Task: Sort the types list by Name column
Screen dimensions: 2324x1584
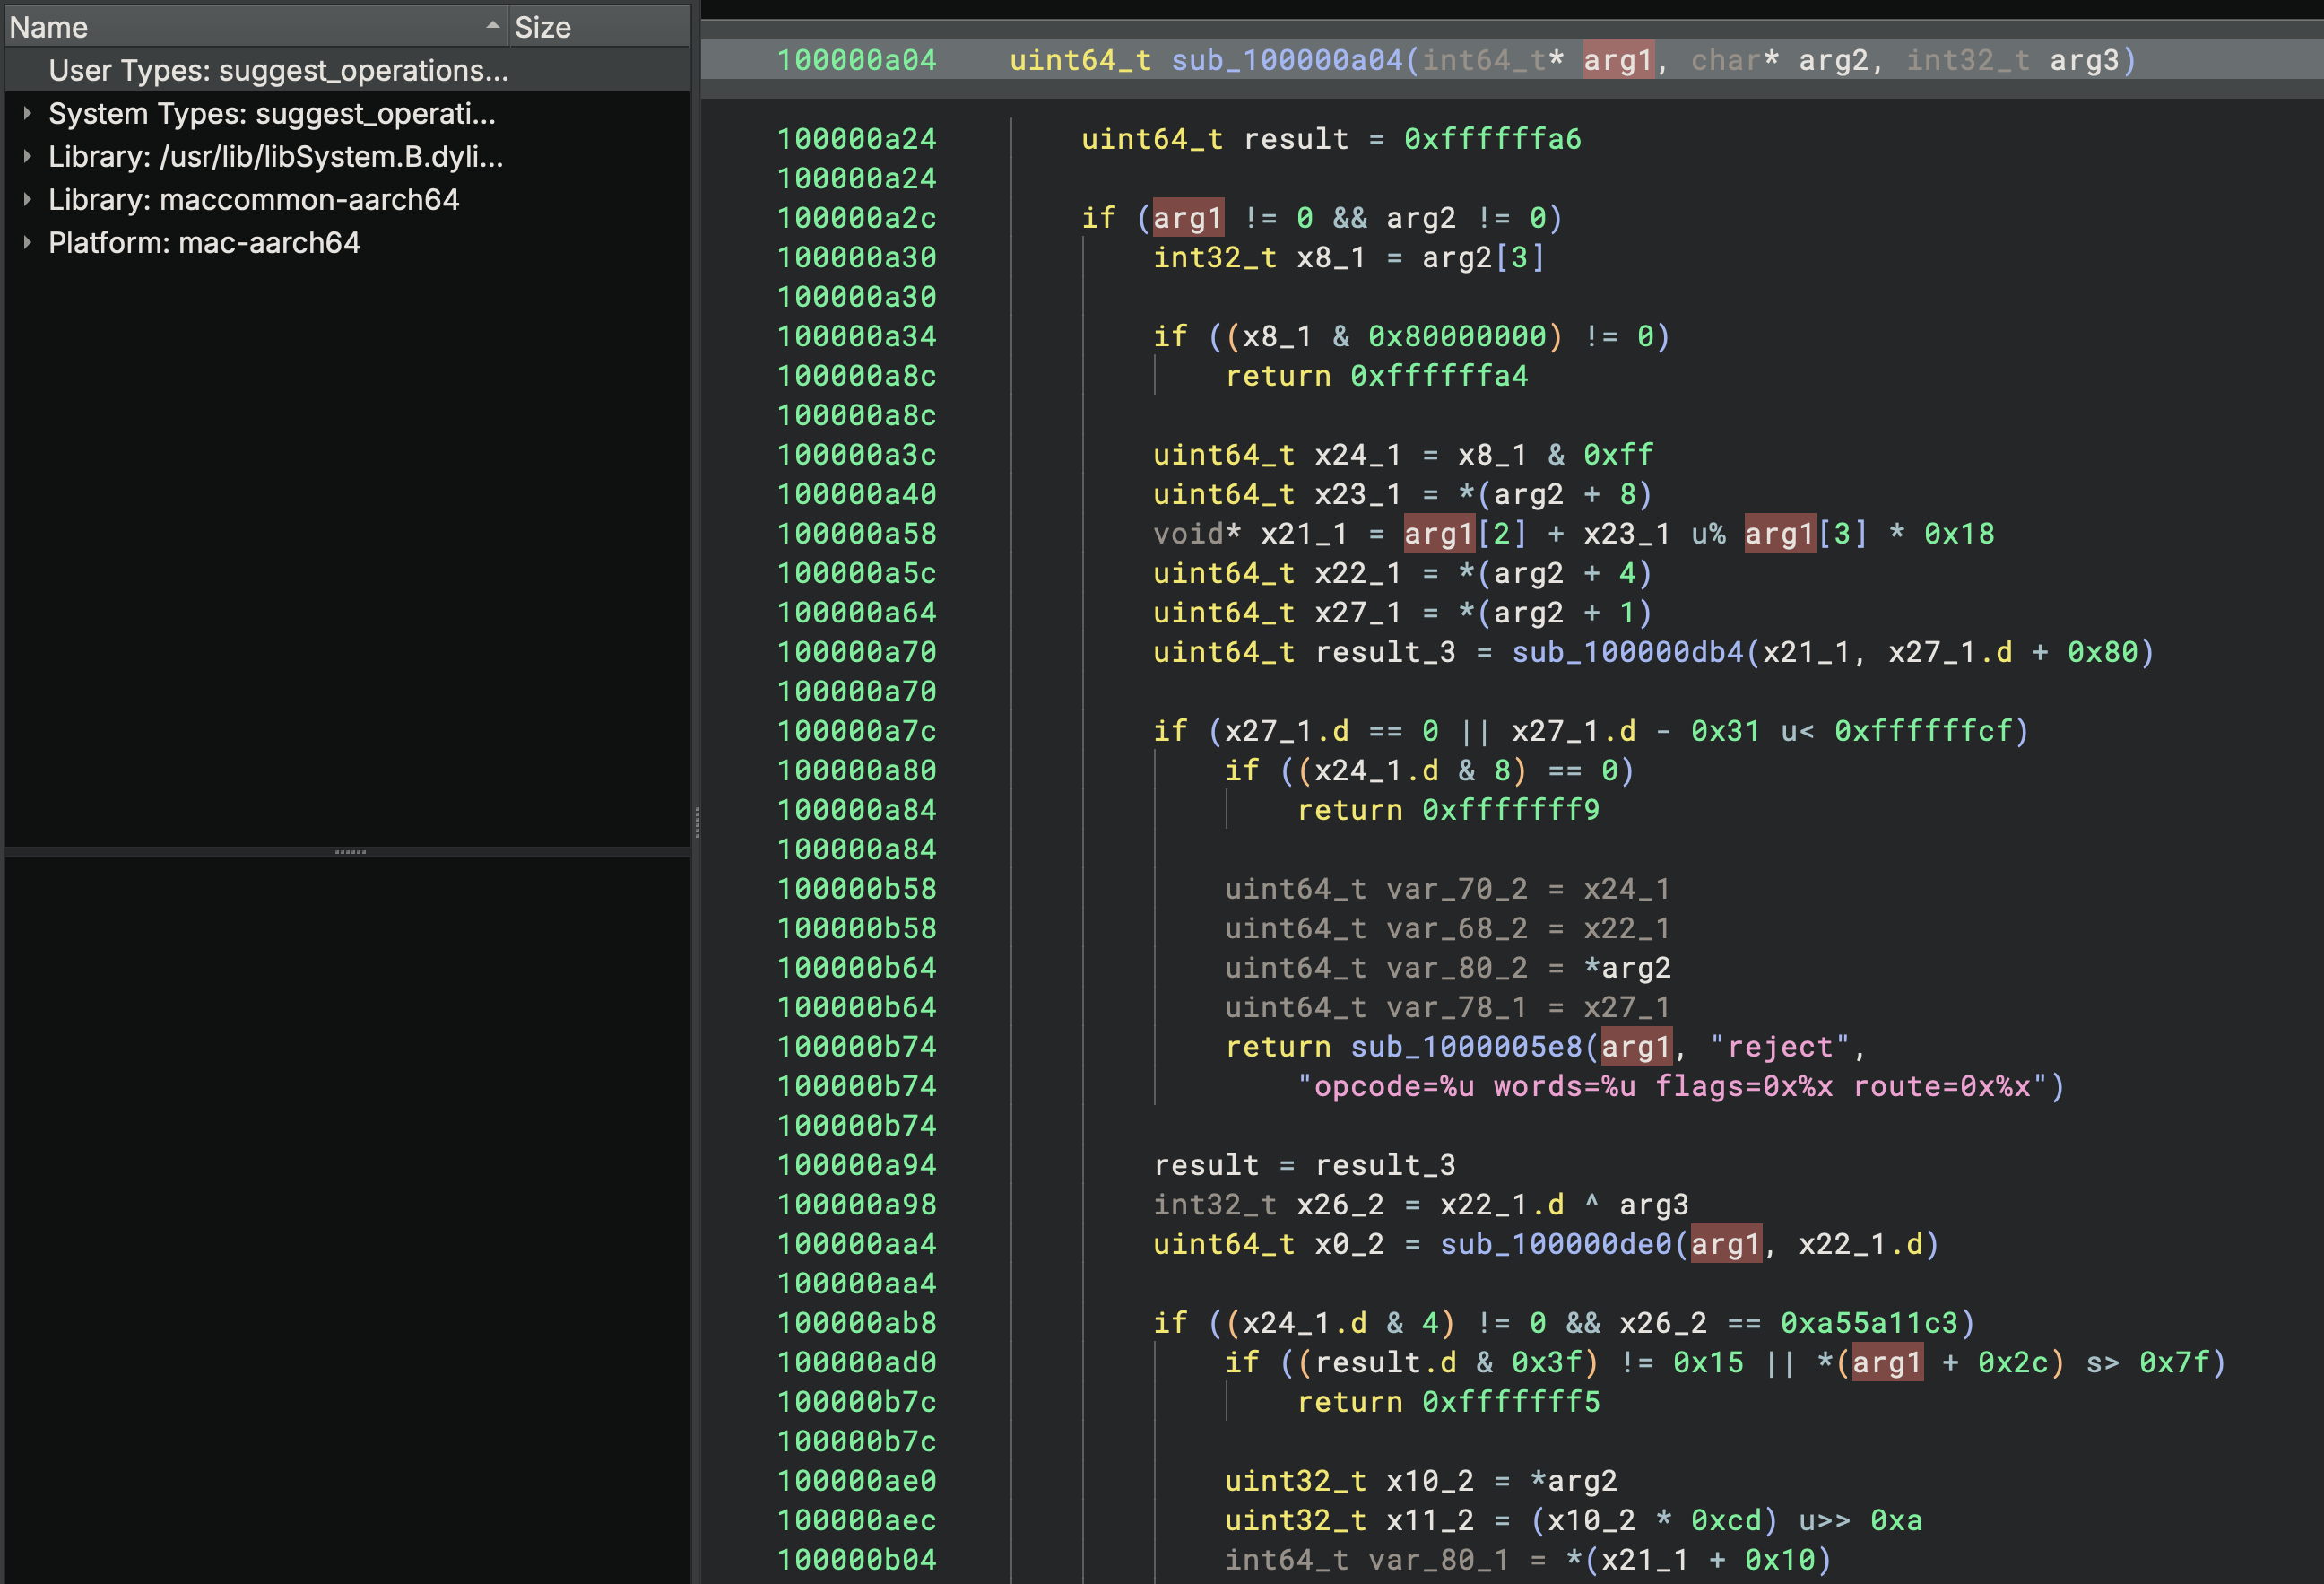Action: (256, 27)
